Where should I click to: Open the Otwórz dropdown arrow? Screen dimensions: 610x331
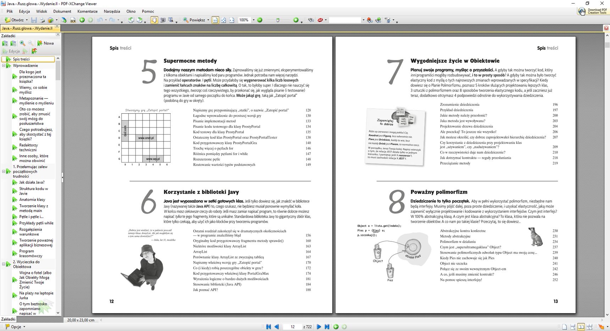(x=27, y=20)
